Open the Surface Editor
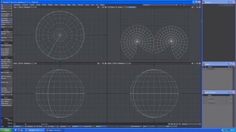The width and height of the screenshot is (236, 132). (7, 14)
